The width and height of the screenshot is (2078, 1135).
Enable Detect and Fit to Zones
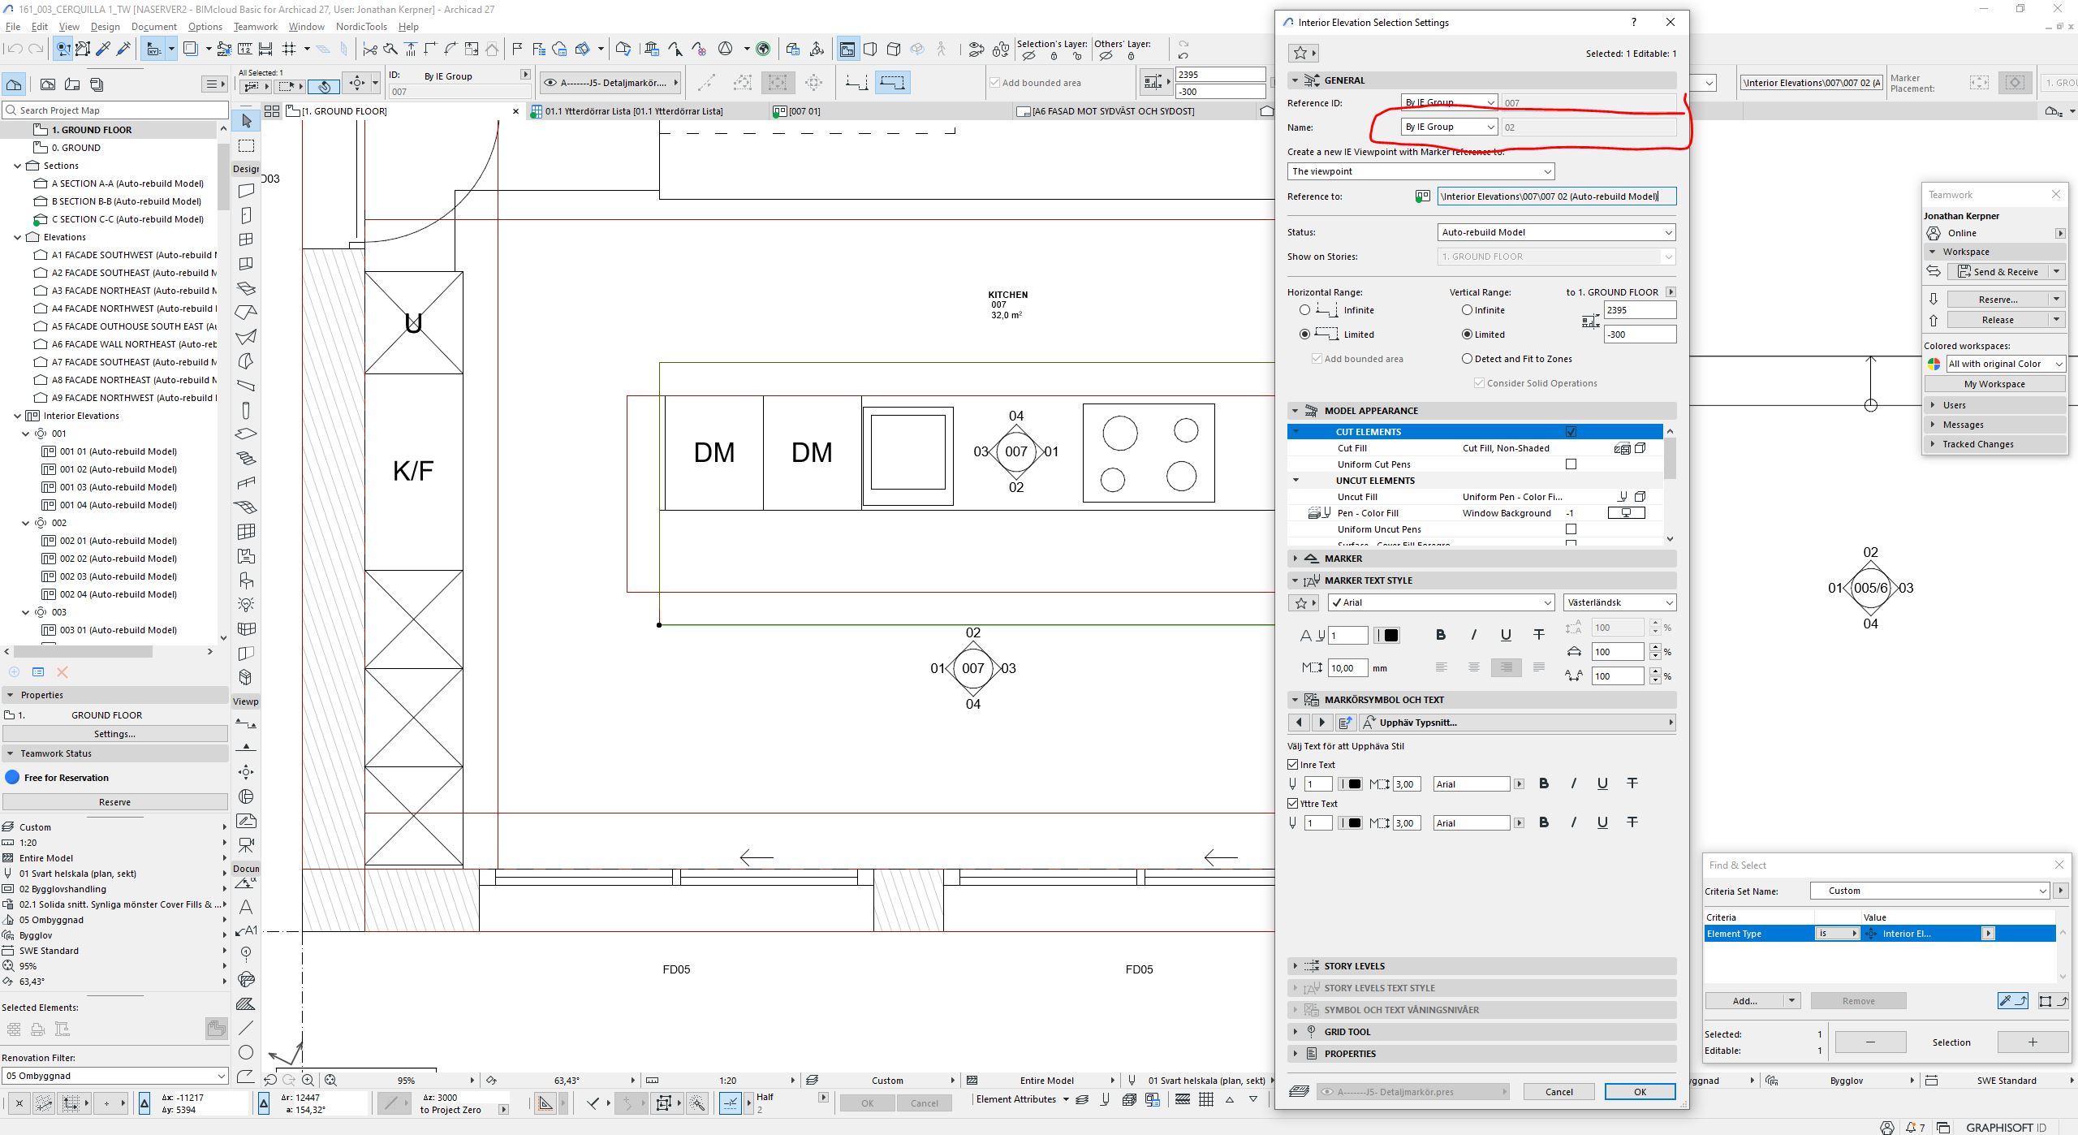click(1467, 359)
